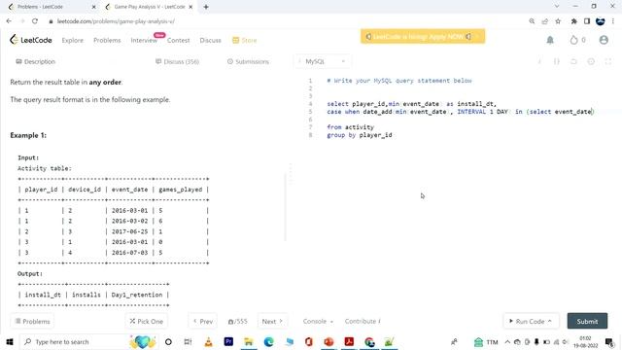Expand Run Code options arrow

[550, 322]
